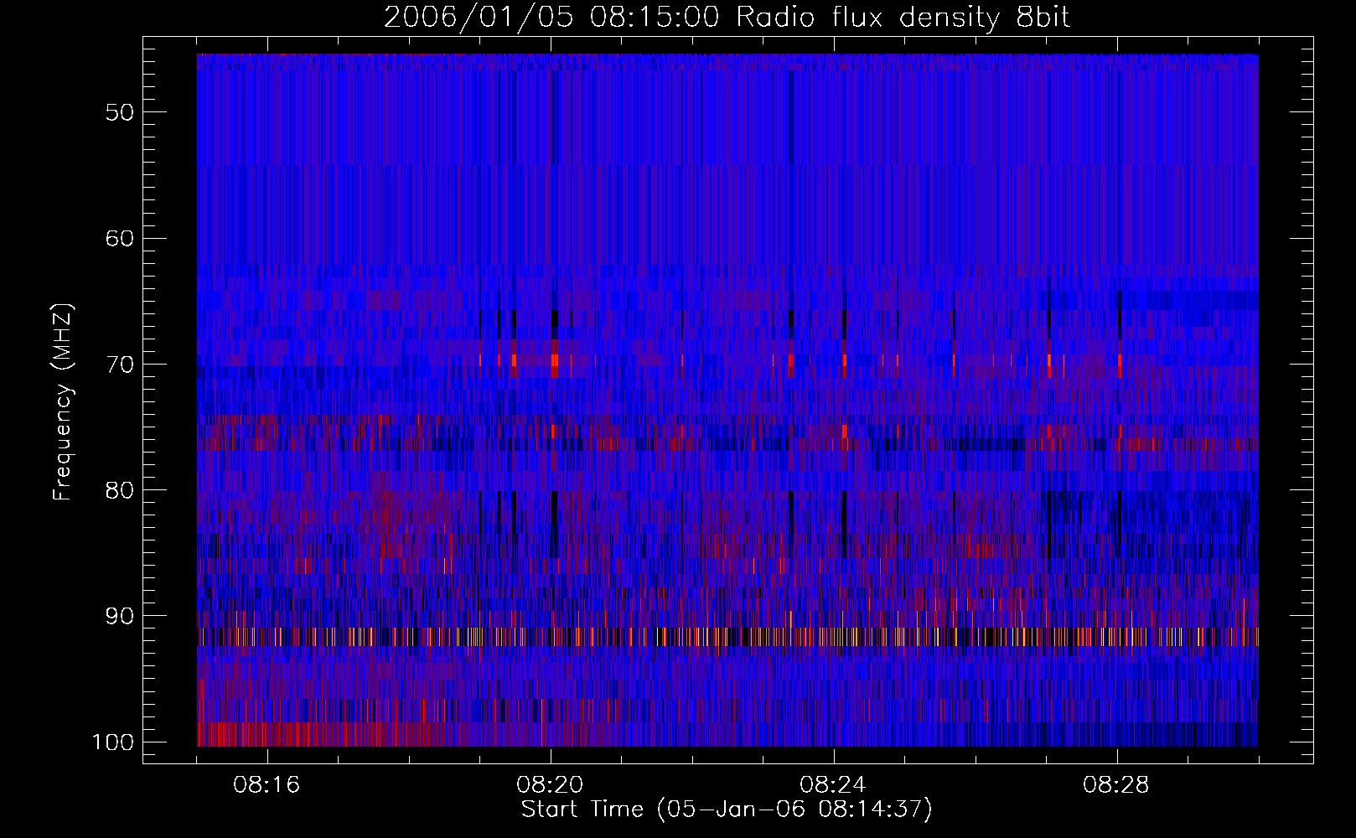This screenshot has height=838, width=1356.
Task: Select the 90 frequency tick label
Action: pyautogui.click(x=120, y=616)
